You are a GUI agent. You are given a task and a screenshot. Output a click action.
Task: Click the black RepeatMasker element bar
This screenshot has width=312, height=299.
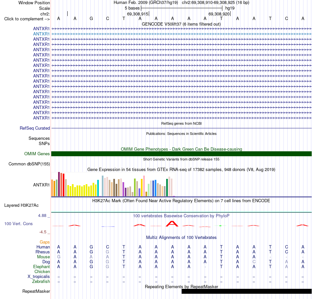pyautogui.click(x=247, y=291)
